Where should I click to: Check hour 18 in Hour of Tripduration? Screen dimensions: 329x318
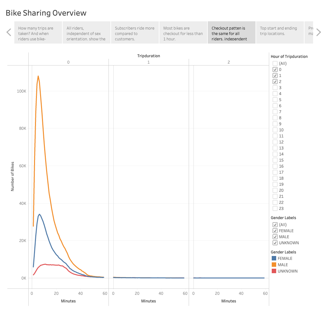click(x=275, y=178)
